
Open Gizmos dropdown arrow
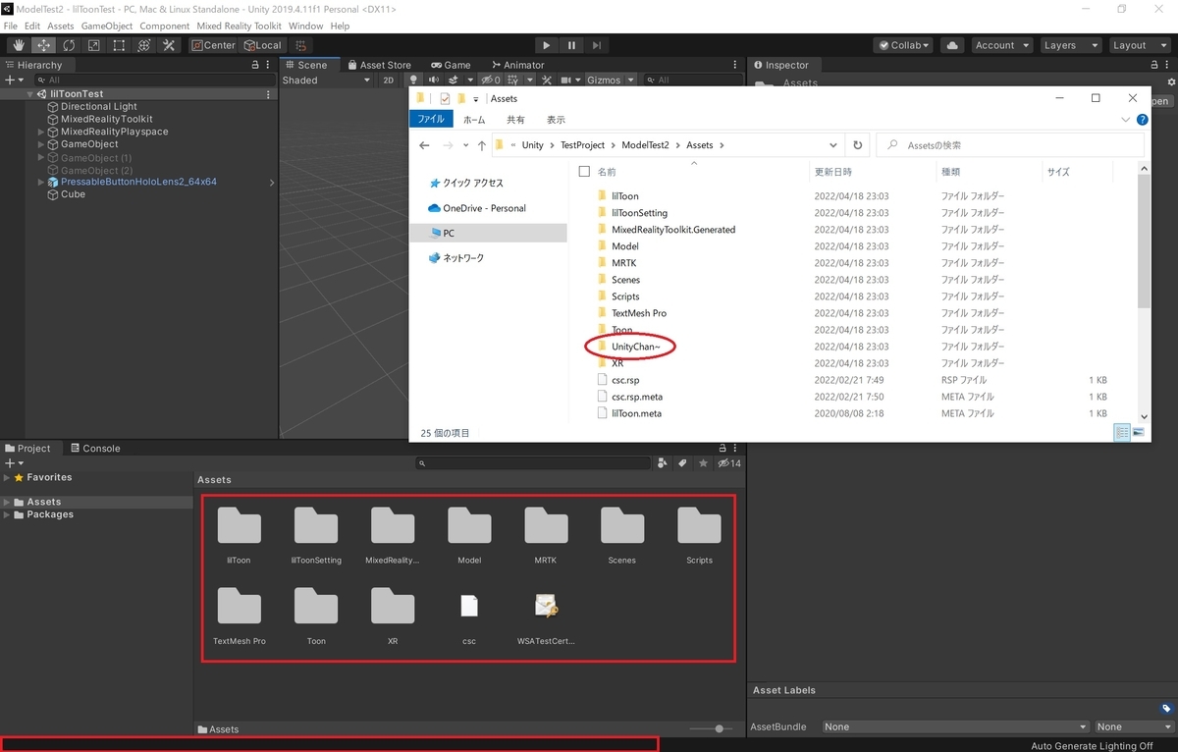[631, 81]
